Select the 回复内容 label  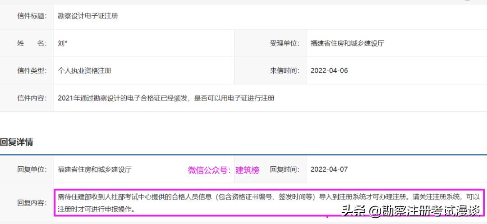32,203
